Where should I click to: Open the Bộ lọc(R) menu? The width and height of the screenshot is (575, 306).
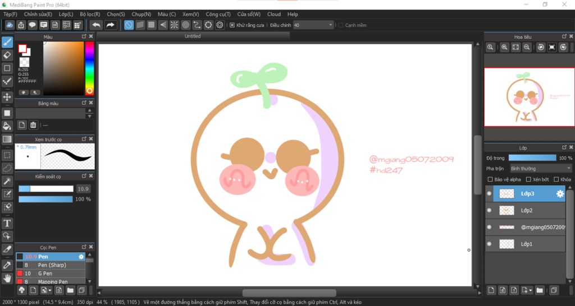pyautogui.click(x=90, y=14)
